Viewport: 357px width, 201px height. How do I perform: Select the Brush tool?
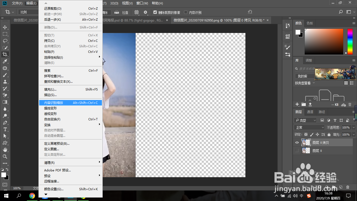coord(5,75)
